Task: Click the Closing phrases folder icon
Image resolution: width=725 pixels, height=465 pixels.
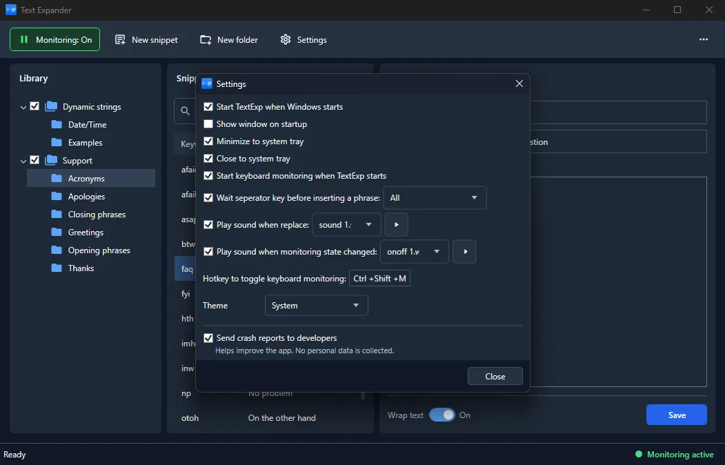Action: pos(57,214)
